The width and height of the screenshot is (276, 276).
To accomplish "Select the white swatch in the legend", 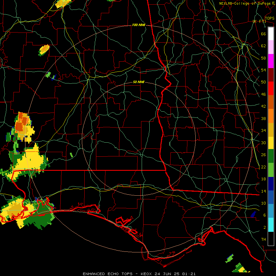I will (x=271, y=34).
